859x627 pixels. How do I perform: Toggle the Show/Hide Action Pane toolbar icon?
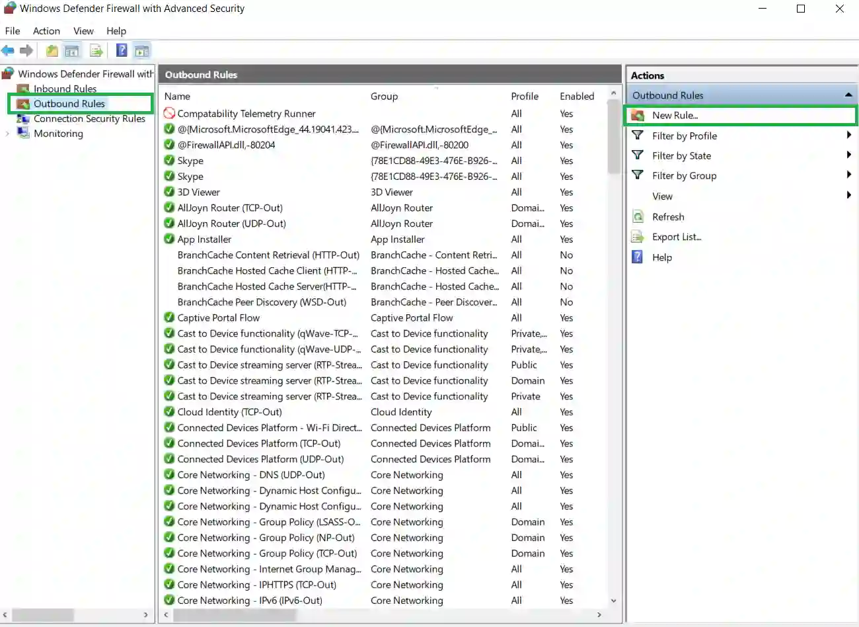point(141,51)
